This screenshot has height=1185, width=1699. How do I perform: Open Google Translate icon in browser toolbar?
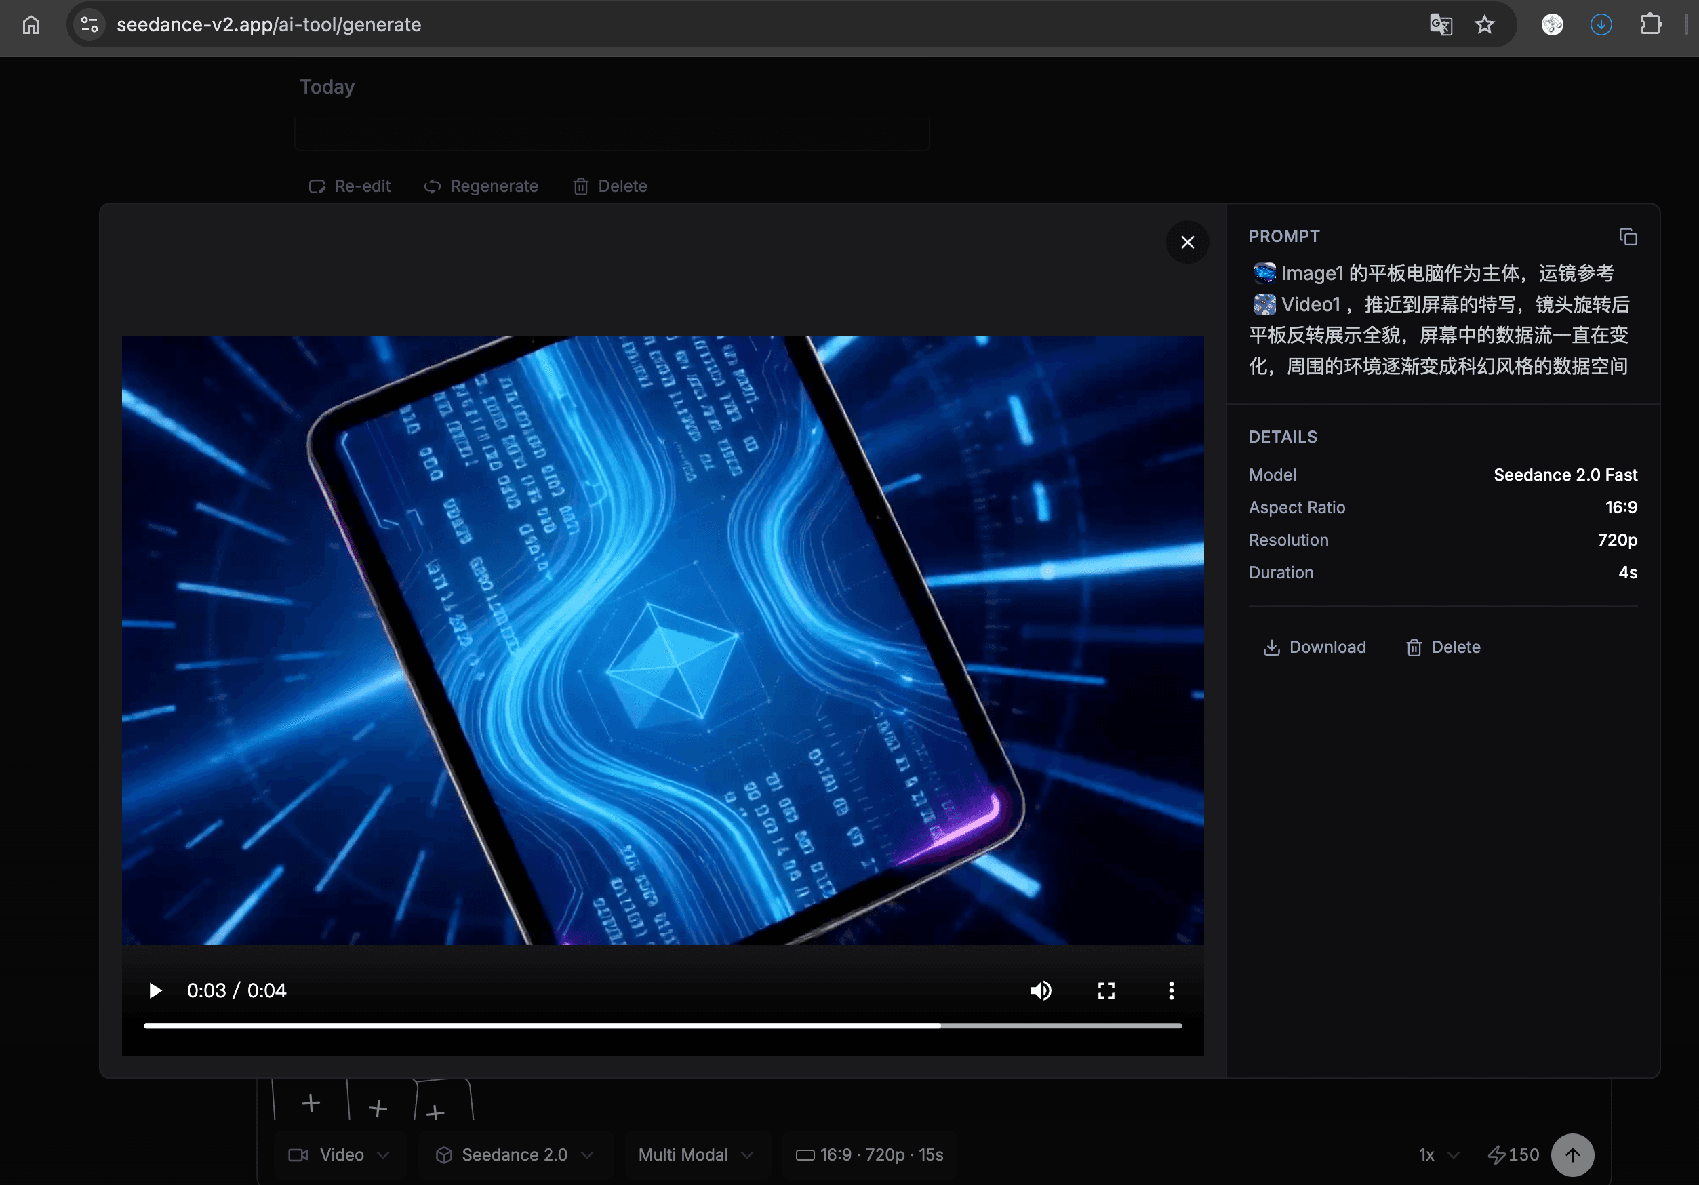[1440, 24]
